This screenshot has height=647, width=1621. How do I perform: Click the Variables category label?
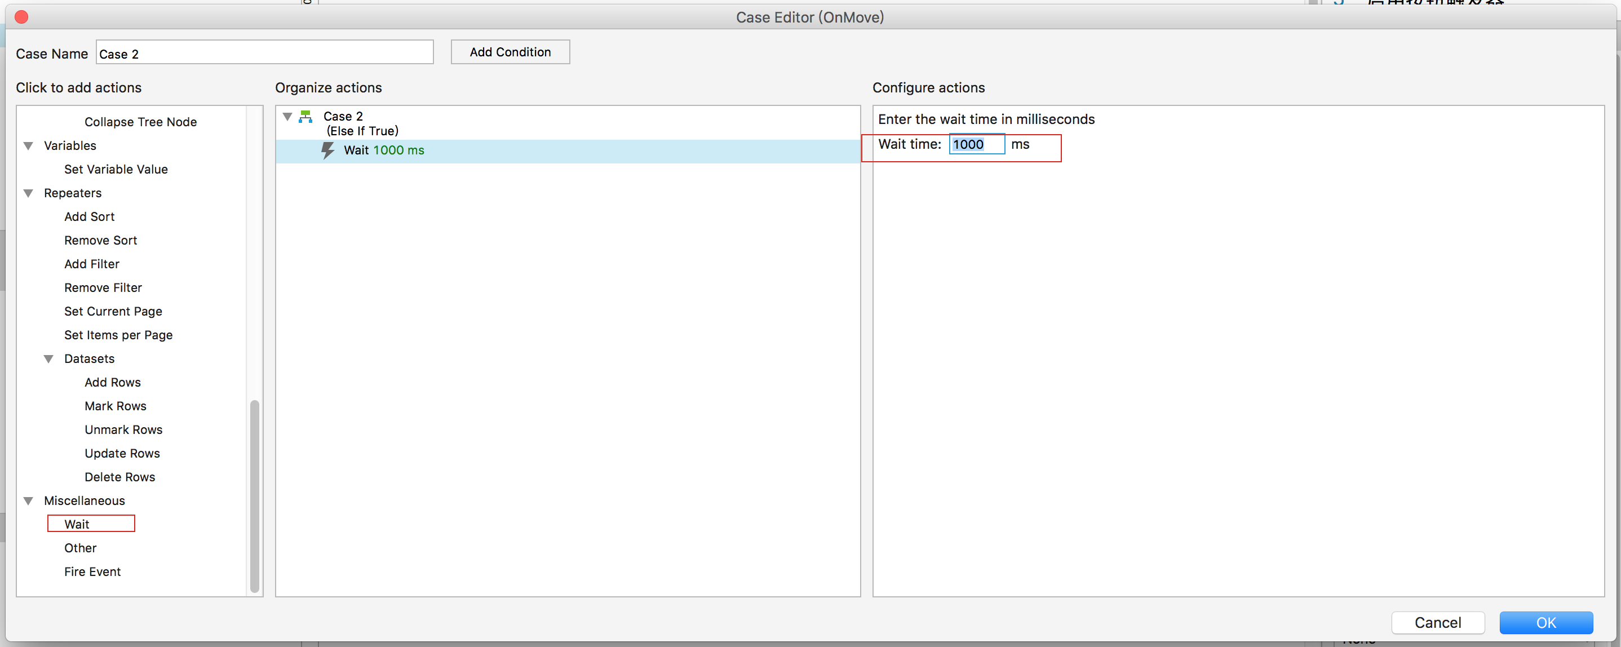coord(70,146)
